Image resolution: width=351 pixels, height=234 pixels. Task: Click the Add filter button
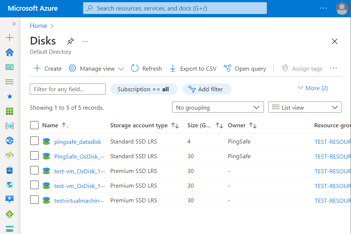[x=207, y=89]
